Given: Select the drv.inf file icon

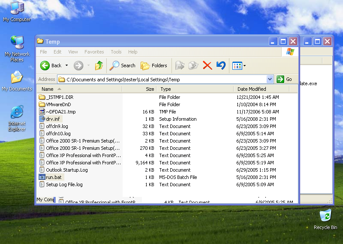Looking at the screenshot, I should coord(42,119).
